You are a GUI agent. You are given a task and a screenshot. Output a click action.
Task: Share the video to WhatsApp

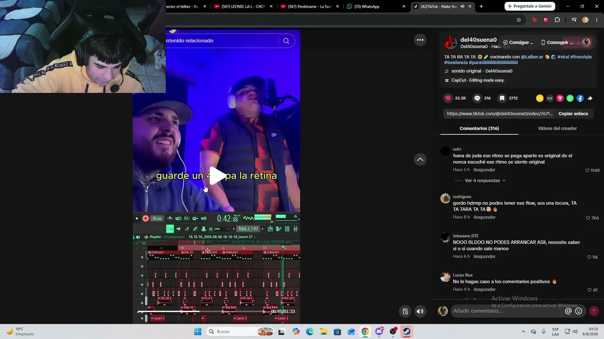570,98
